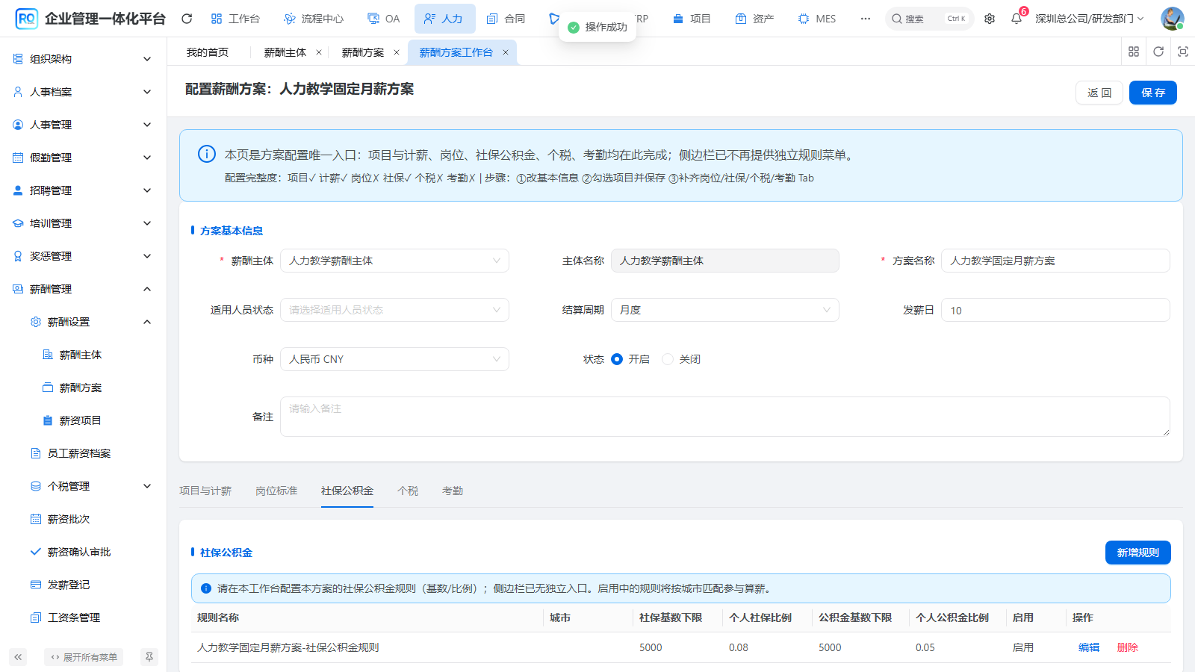Open the 薪酬主体 dropdown

pyautogui.click(x=394, y=261)
